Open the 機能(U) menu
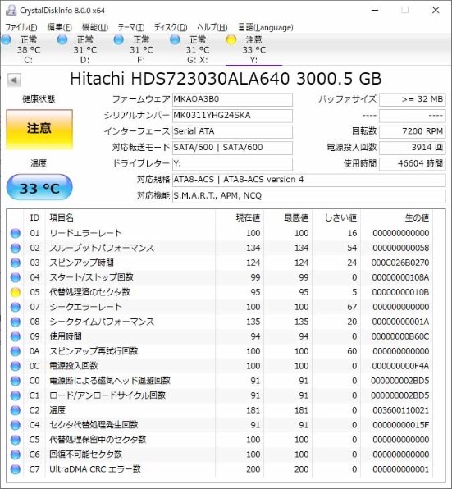This screenshot has width=452, height=489. [x=95, y=27]
